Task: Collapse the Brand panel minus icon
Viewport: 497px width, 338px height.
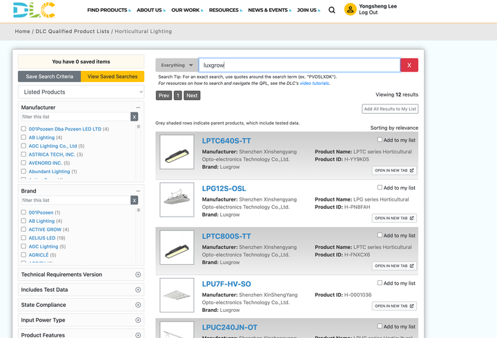Action: coord(138,191)
